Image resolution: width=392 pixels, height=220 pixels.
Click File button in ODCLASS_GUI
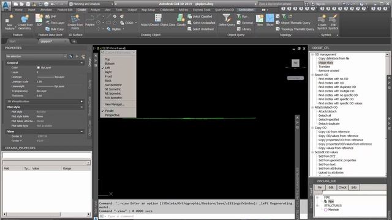[x=320, y=188]
